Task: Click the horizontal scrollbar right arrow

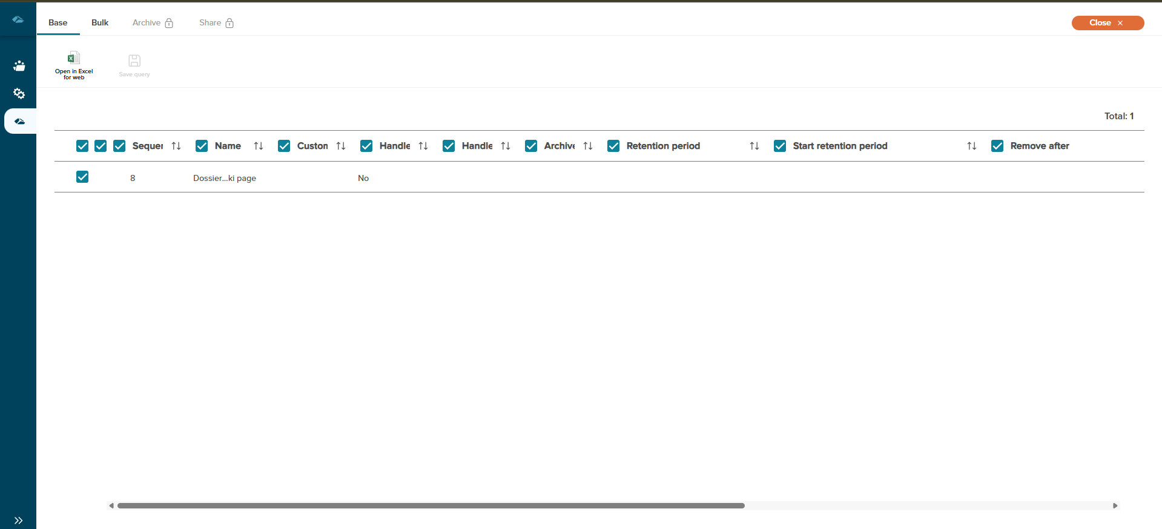Action: [1115, 505]
